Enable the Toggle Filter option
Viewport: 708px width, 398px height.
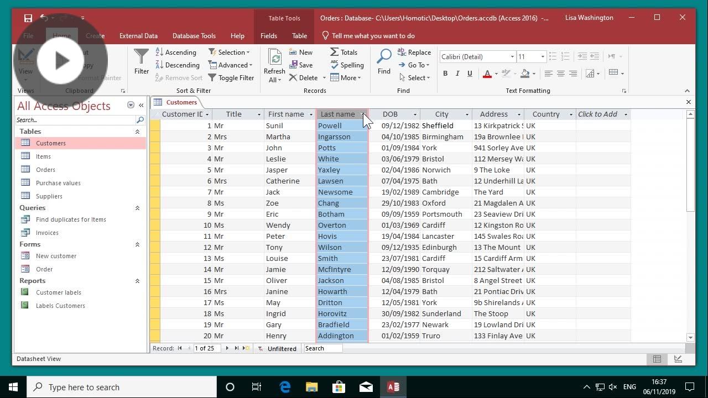point(232,77)
